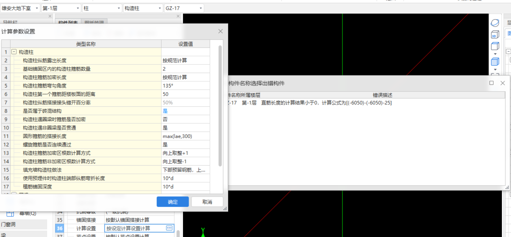Click the orbit view icon in right toolbar
Viewport: 511px width, 237px height.
coord(495,23)
